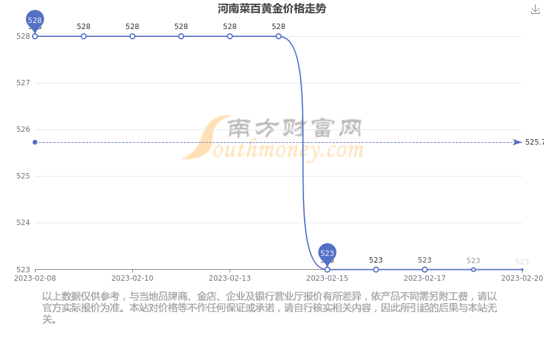Download the chart as an image
Screen dimensions: 544x363
pyautogui.click(x=536, y=10)
